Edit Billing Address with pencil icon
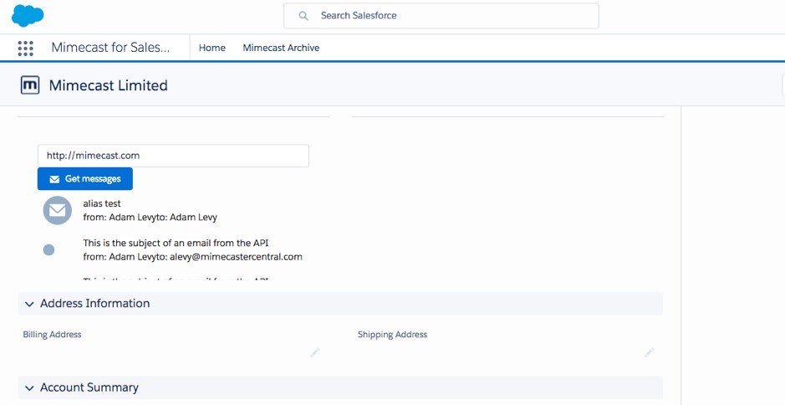Screen dimensions: 785x405 tap(314, 352)
